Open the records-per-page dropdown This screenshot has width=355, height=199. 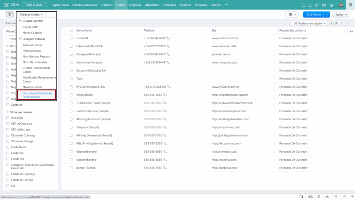click(x=309, y=23)
